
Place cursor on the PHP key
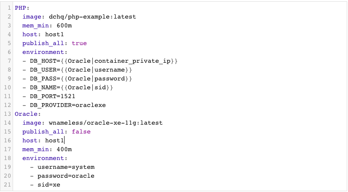tap(20, 8)
